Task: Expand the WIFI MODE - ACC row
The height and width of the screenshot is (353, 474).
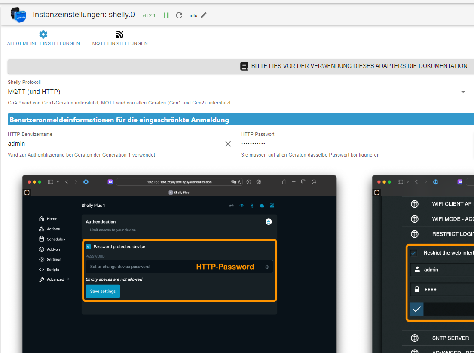Action: click(438, 219)
